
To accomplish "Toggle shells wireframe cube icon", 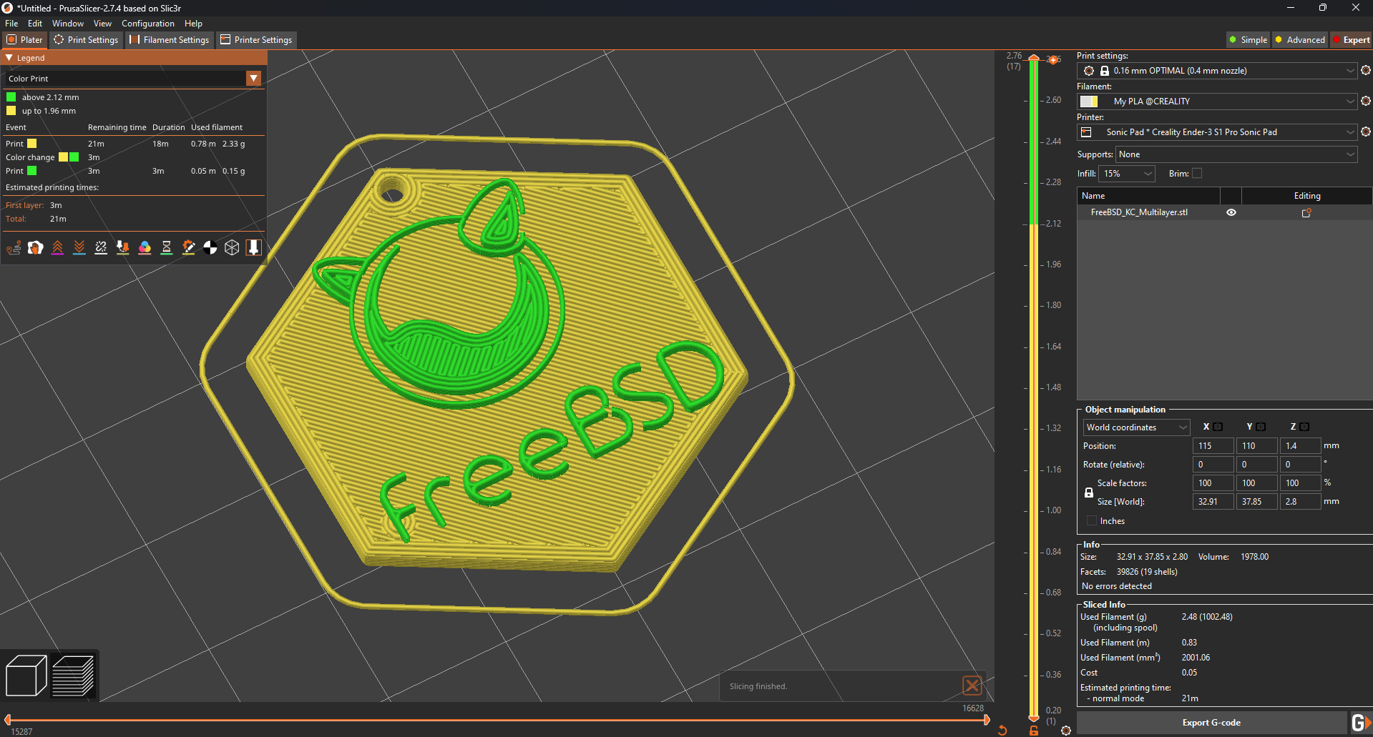I will click(x=232, y=247).
